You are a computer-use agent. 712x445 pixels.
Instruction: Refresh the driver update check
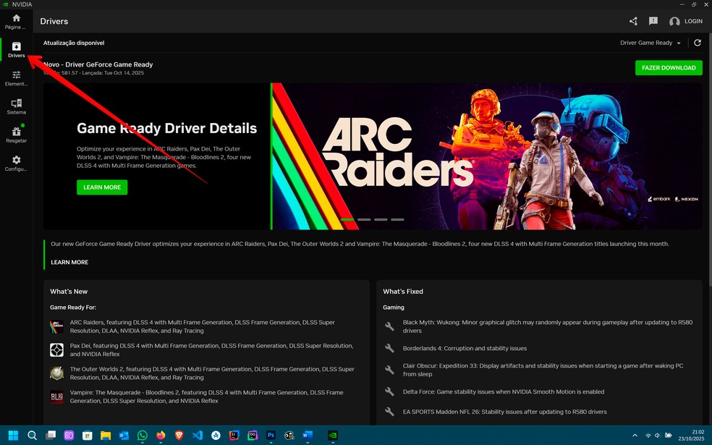(698, 43)
